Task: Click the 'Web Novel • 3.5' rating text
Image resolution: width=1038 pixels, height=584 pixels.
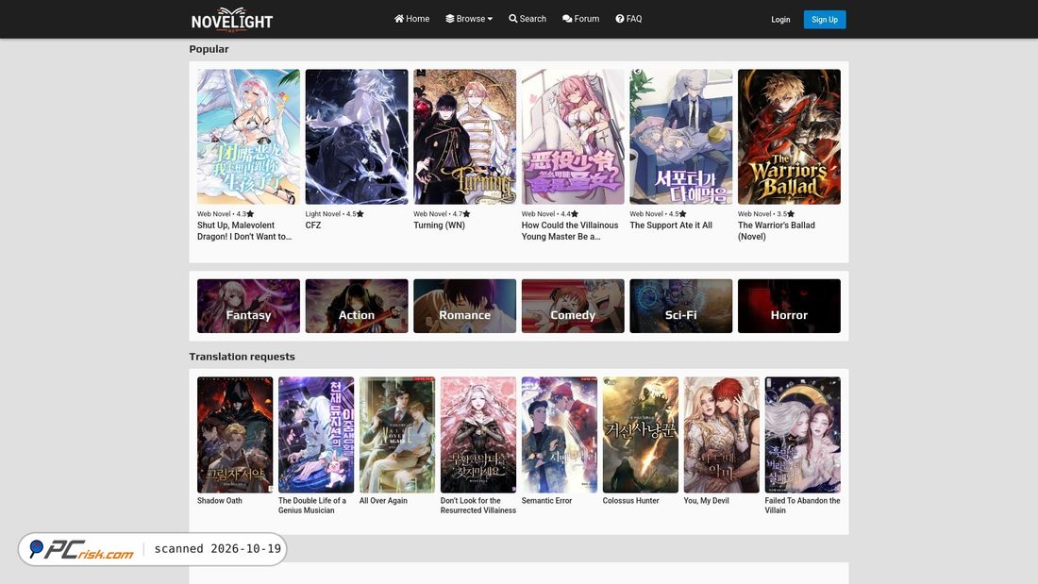Action: (x=766, y=214)
